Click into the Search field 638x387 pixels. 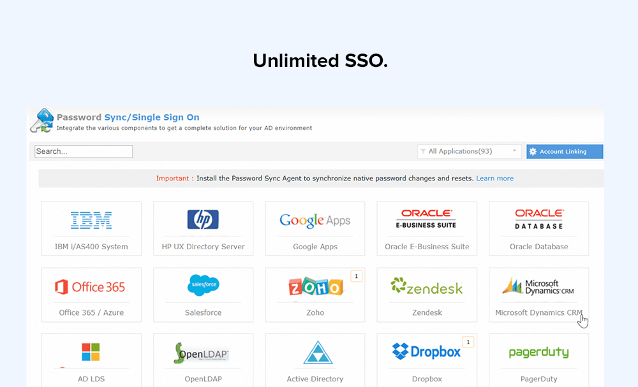(x=84, y=151)
